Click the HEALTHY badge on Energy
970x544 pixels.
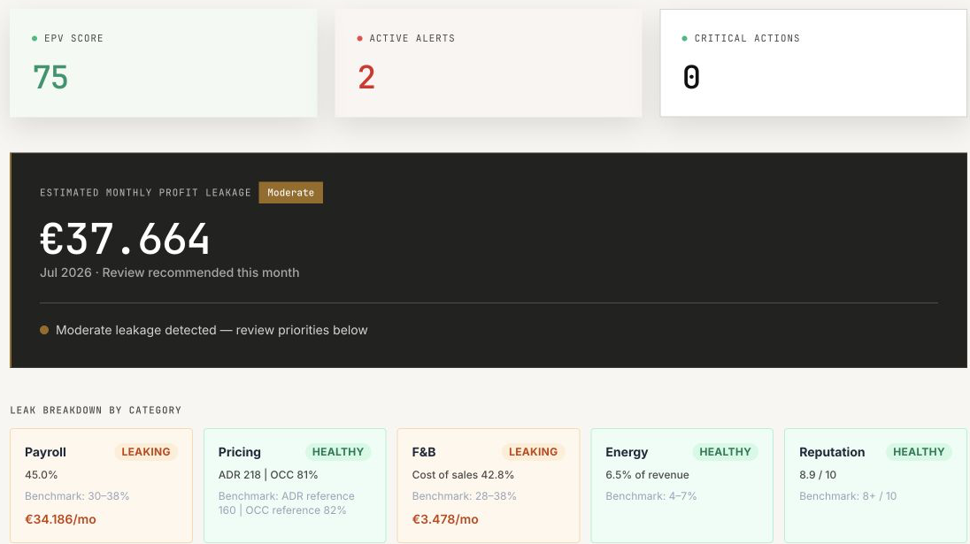(725, 452)
